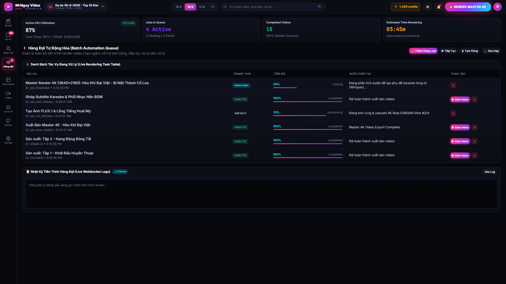Click Render Master 4K button
The image size is (506, 284).
click(x=468, y=7)
